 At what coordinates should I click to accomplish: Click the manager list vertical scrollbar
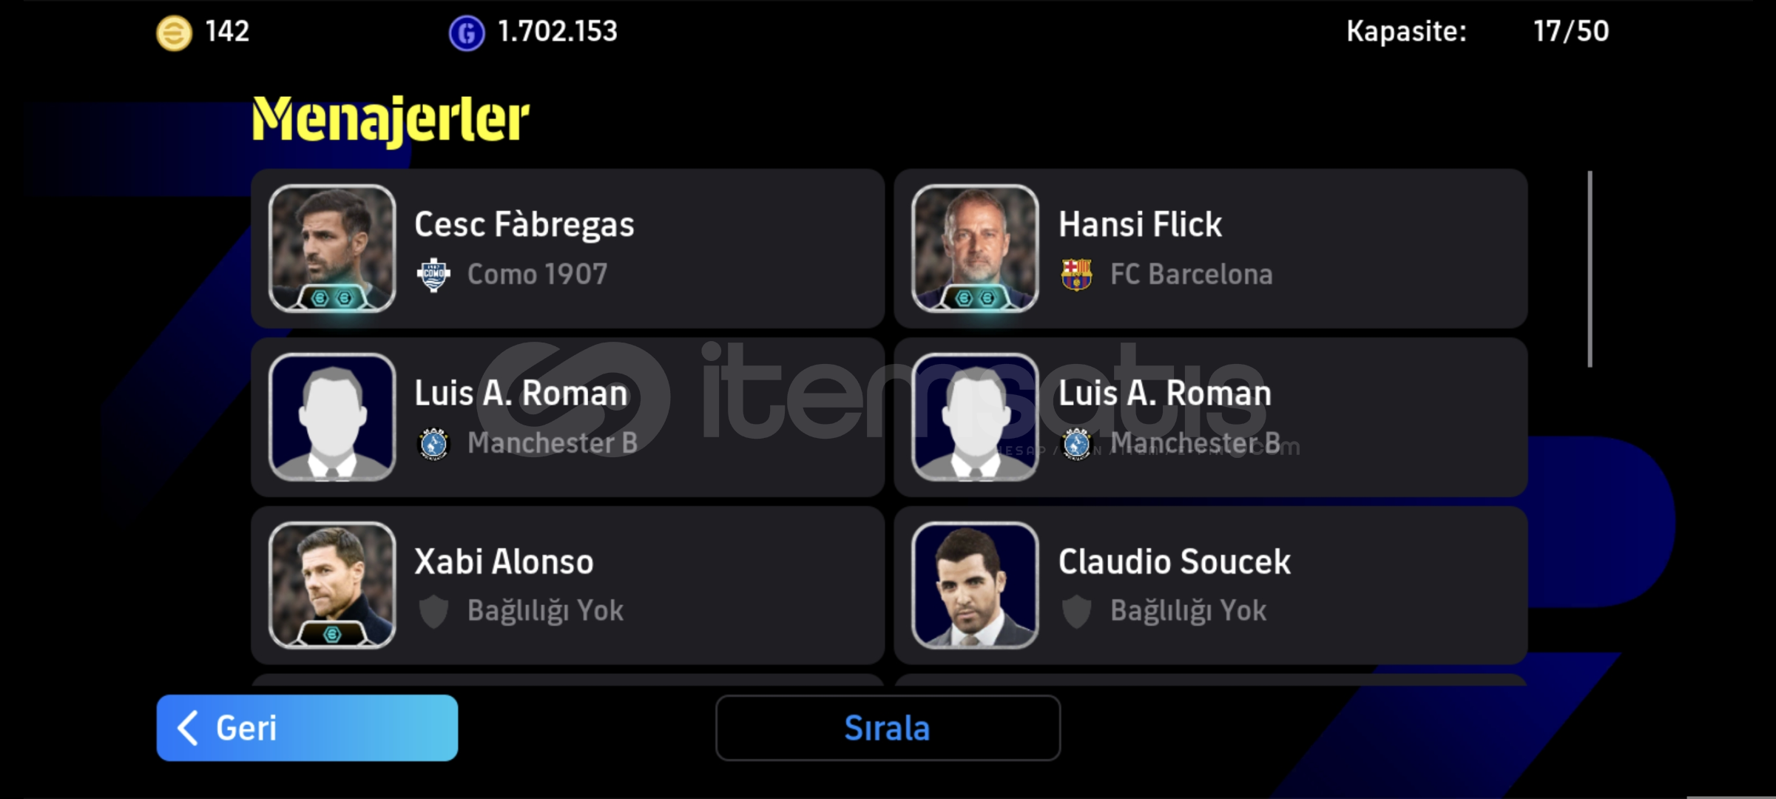(x=1590, y=269)
